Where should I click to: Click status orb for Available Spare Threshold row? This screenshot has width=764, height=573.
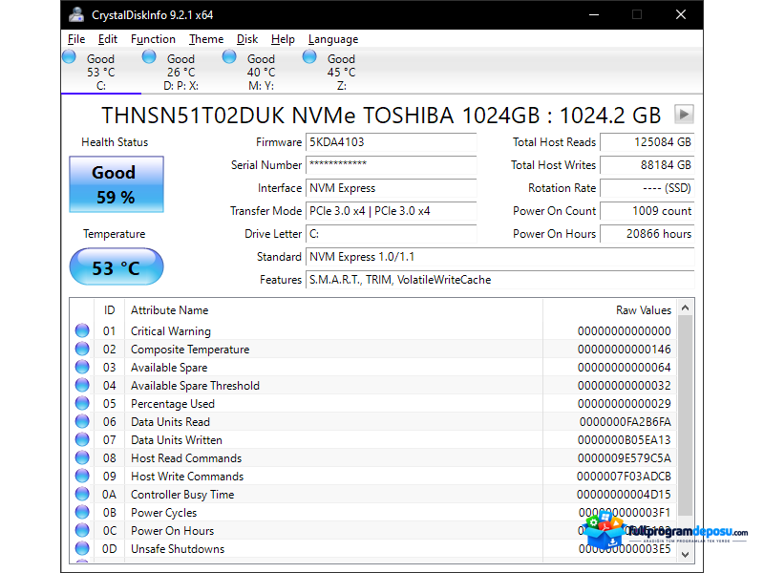pos(82,385)
